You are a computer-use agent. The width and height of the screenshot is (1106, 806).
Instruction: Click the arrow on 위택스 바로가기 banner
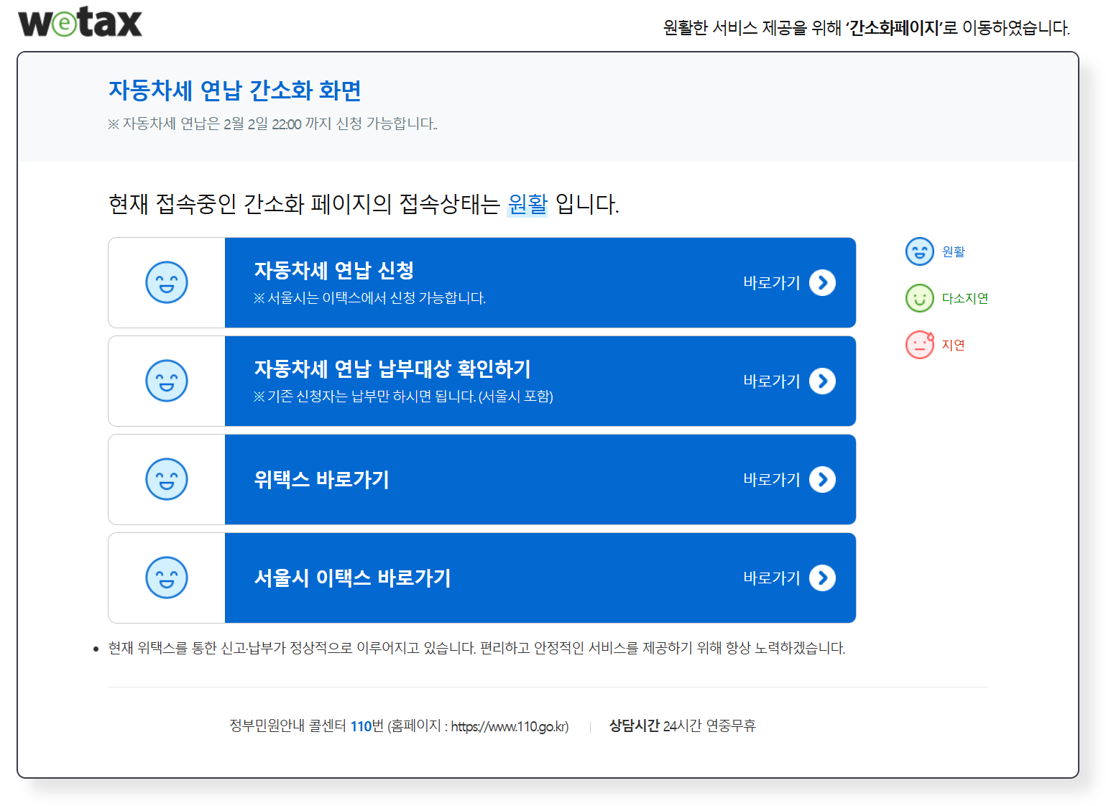coord(822,479)
